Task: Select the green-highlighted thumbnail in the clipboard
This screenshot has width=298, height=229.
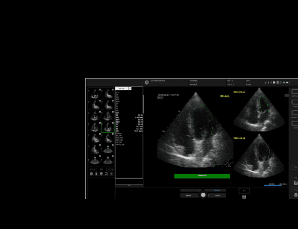Action: [x=107, y=127]
